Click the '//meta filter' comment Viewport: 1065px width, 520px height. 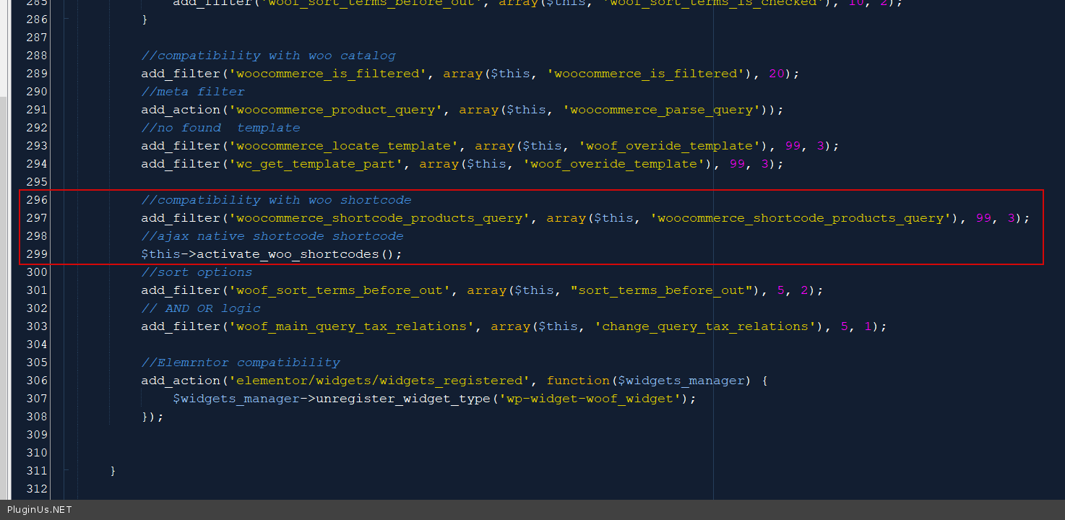coord(193,92)
